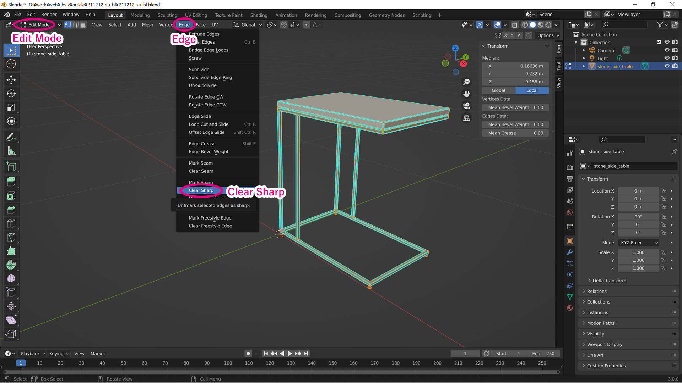Adjust Edges Mean Bevel Weight field
The height and width of the screenshot is (383, 682).
pos(515,124)
